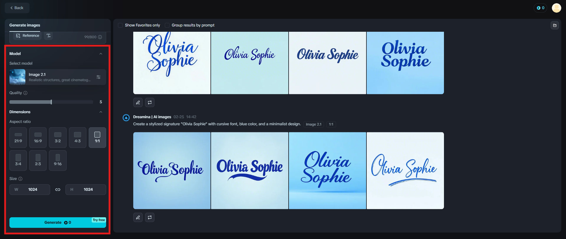Open fourth bottom-row thin script signature image
The height and width of the screenshot is (239, 566).
[x=405, y=171]
